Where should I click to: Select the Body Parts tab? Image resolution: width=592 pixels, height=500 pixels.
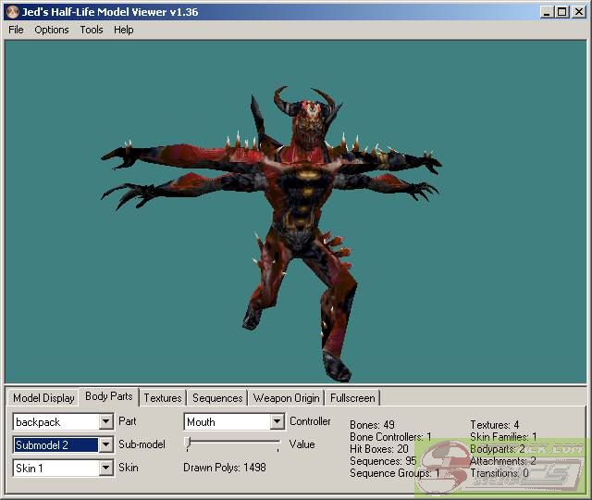click(109, 396)
